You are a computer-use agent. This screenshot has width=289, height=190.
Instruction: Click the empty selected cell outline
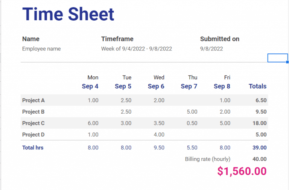pyautogui.click(x=277, y=58)
